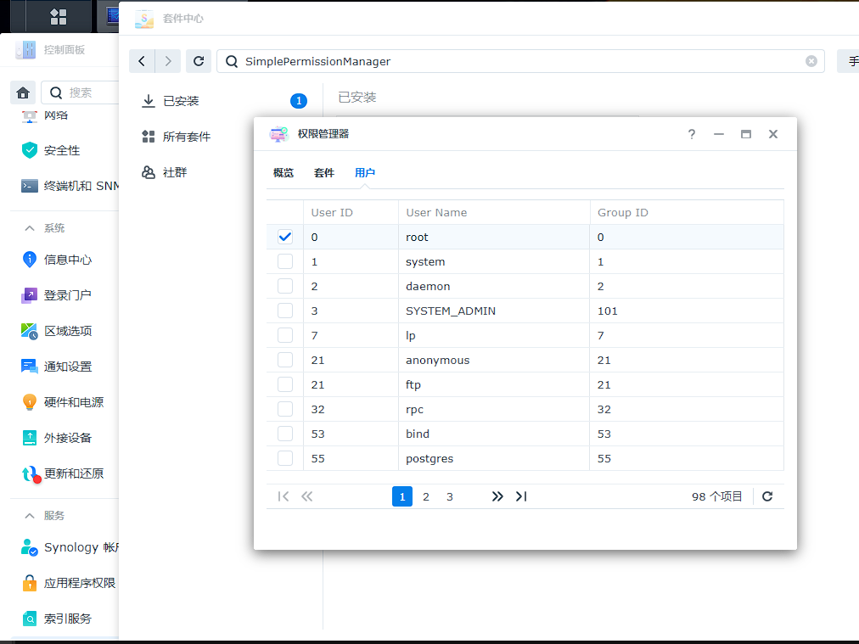The image size is (859, 644).
Task: Clear the package search field text
Action: click(x=811, y=61)
